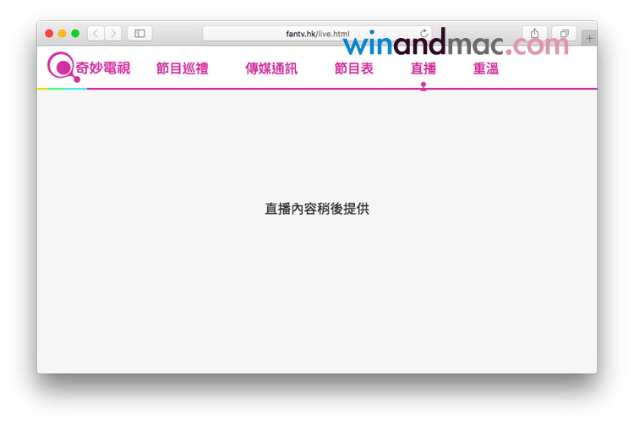Switch to the 直播 live tab
634x426 pixels.
click(423, 68)
